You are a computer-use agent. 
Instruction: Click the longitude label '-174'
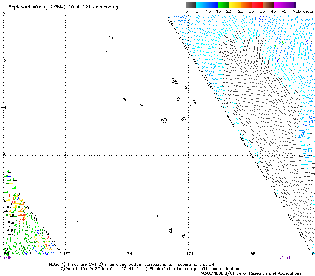point(127,254)
